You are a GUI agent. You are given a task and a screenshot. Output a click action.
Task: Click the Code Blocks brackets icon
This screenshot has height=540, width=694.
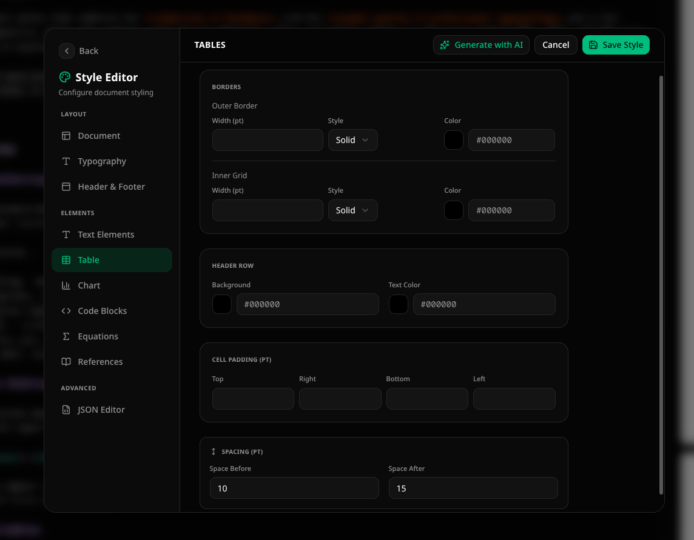point(66,311)
